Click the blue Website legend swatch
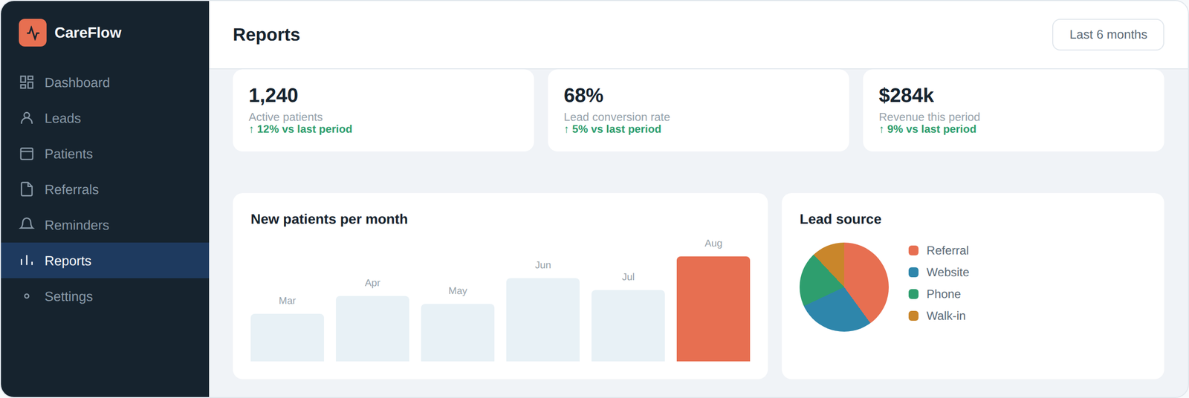The image size is (1189, 398). [913, 273]
